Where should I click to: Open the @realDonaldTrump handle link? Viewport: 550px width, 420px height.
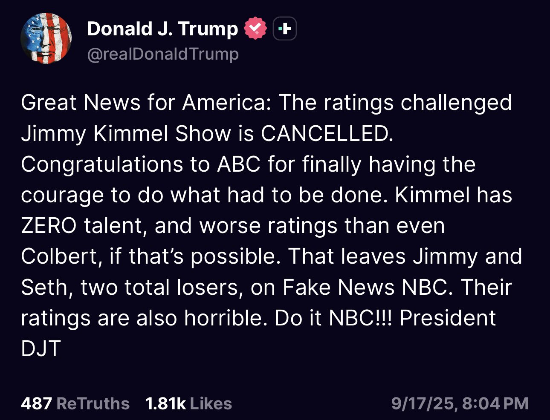click(x=162, y=54)
